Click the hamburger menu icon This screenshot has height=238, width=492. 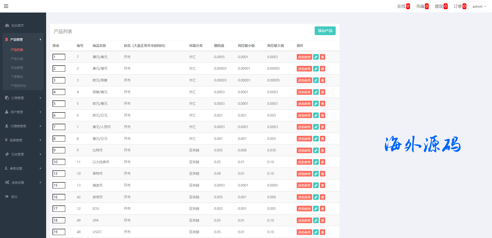(x=6, y=6)
